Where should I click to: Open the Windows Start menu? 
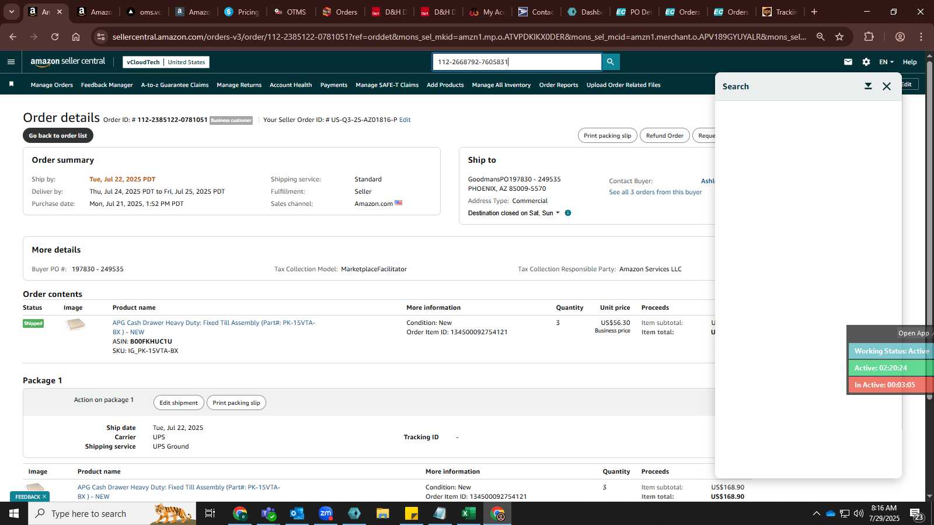click(x=14, y=513)
